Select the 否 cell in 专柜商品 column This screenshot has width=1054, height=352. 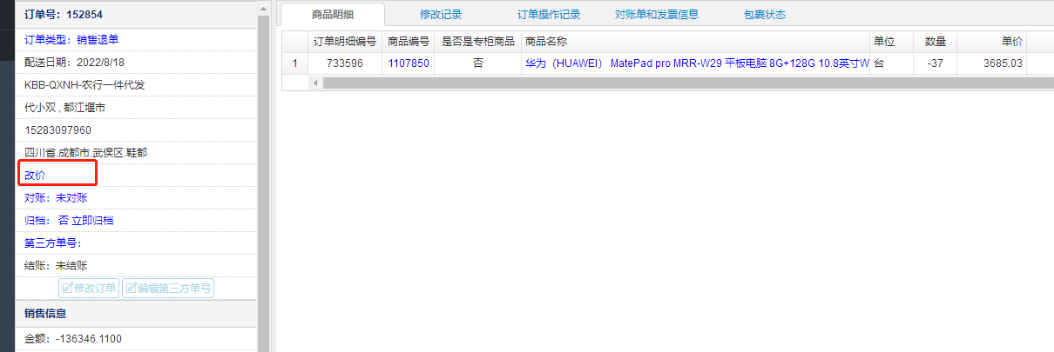coord(477,63)
